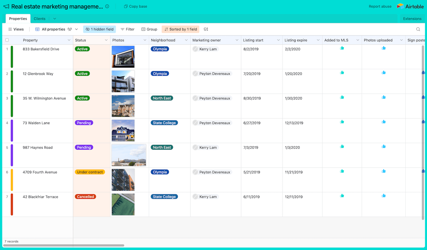The width and height of the screenshot is (427, 250).
Task: Click the grid view icon beside All properties
Action: pos(37,29)
